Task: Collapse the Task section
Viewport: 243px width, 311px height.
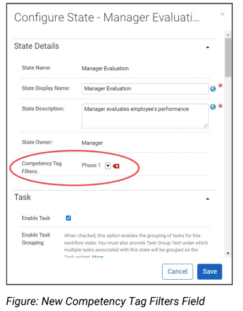Action: 208,199
